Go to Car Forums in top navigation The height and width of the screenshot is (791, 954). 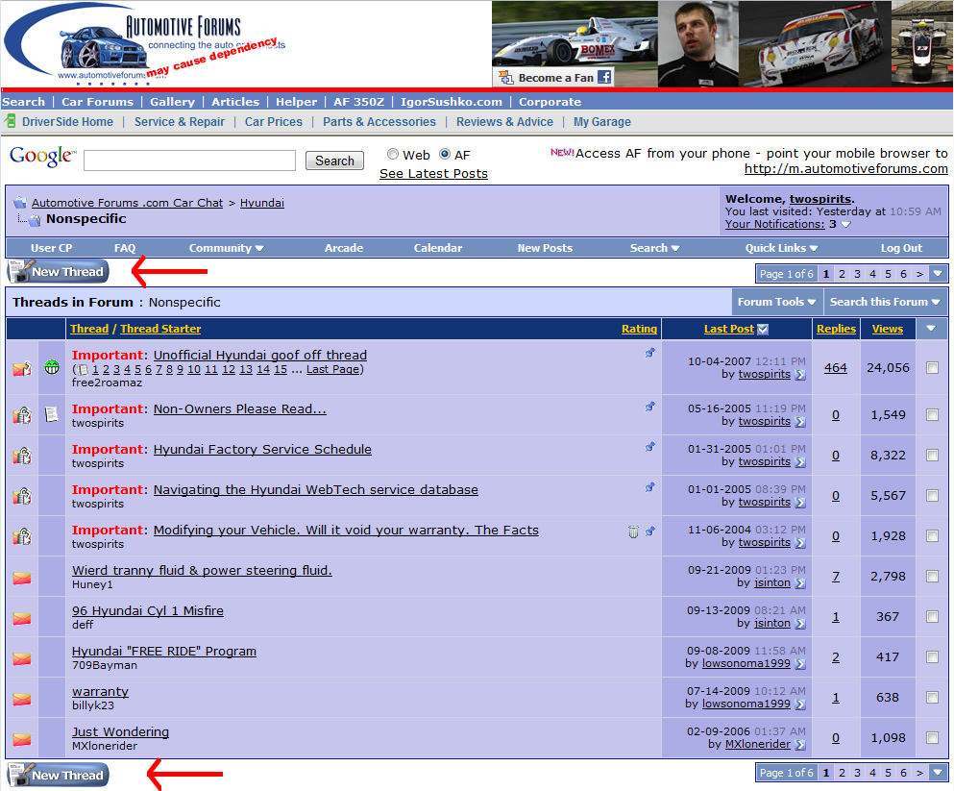(97, 102)
